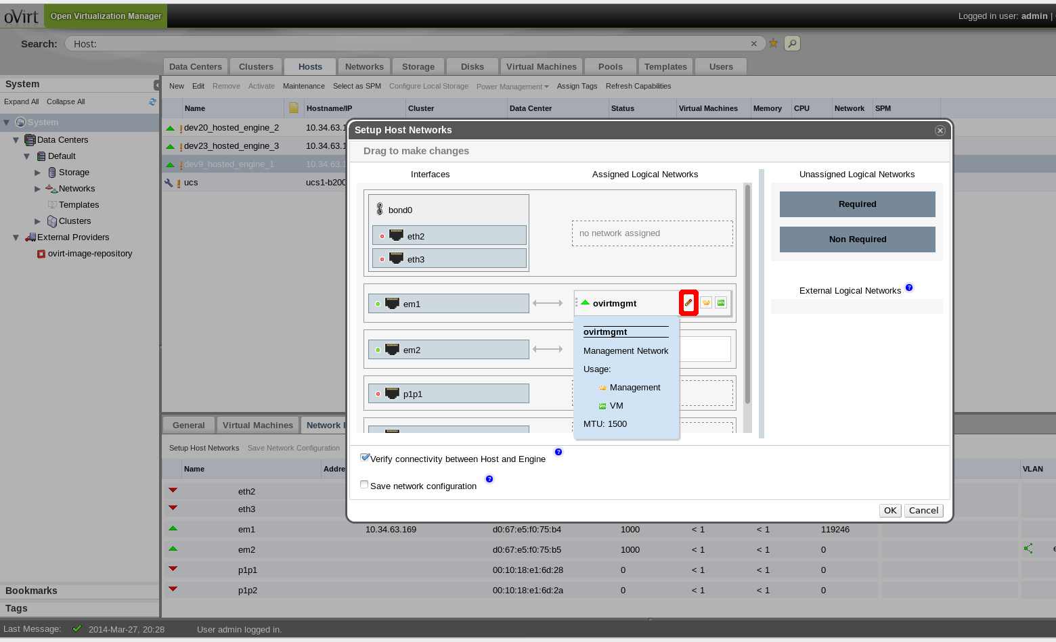Cancel the Setup Host Networks dialog
Image resolution: width=1056 pixels, height=642 pixels.
[923, 511]
